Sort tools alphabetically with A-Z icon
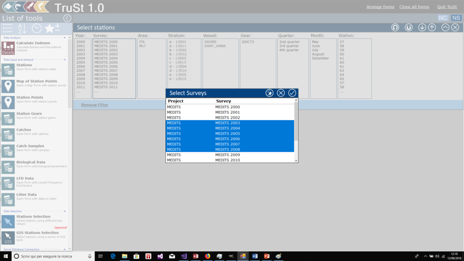464x261 pixels. pyautogui.click(x=22, y=29)
